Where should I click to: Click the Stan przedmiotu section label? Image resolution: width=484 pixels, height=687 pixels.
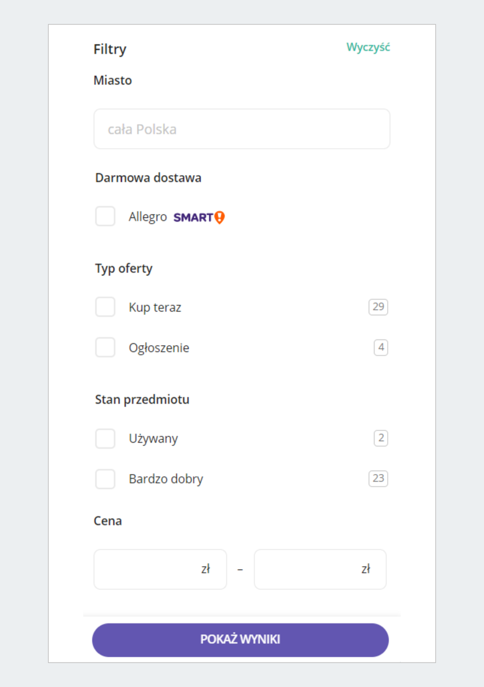coord(142,400)
